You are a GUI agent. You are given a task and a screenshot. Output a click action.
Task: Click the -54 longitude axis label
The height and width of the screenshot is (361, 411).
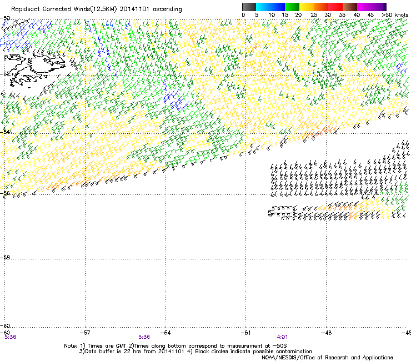click(x=166, y=333)
